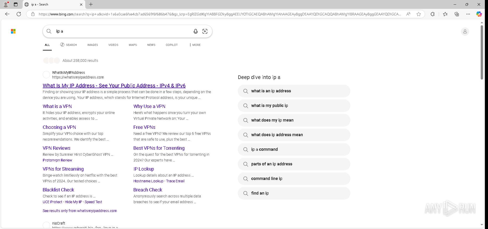
Task: Open the 'Protonvpn Review' link
Action: click(57, 160)
